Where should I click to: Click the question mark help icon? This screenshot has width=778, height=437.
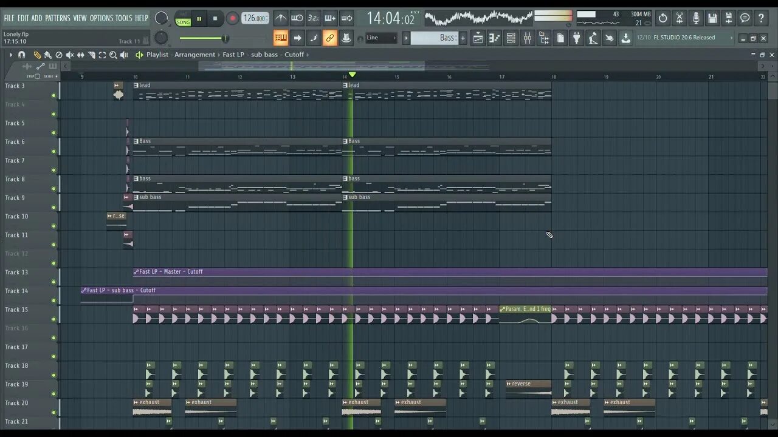point(761,18)
